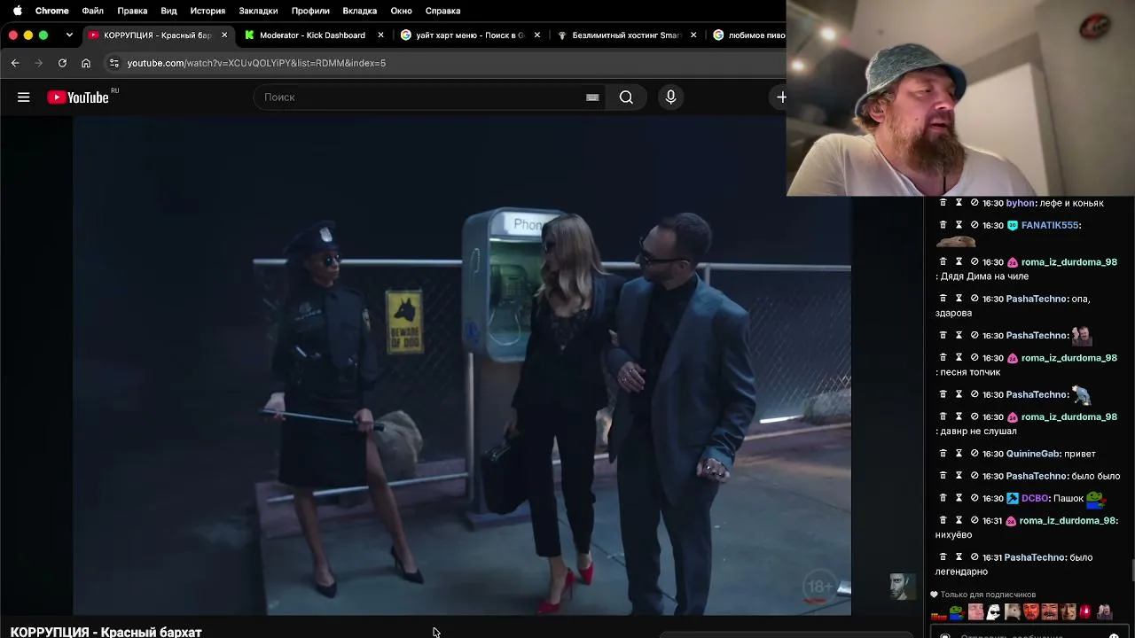Click the "Только для подписчиков" label
Screen dimensions: 1135x638
pyautogui.click(x=988, y=595)
